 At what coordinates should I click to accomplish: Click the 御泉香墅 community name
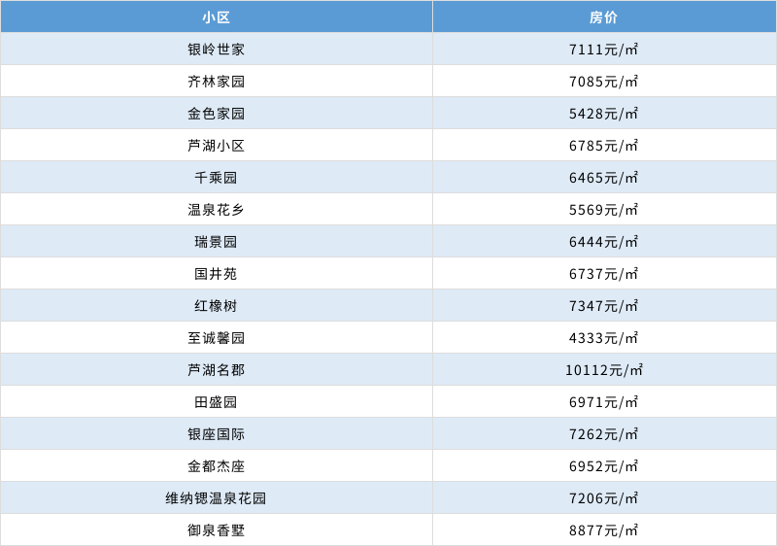tap(216, 529)
